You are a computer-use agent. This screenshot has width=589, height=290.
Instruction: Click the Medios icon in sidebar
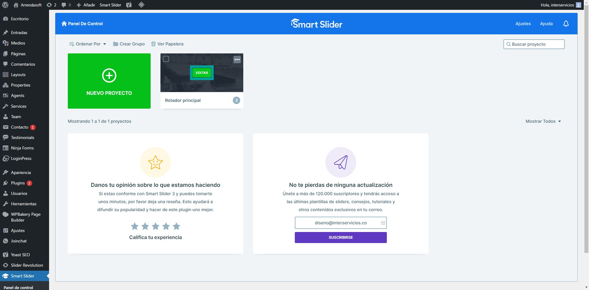click(x=6, y=43)
